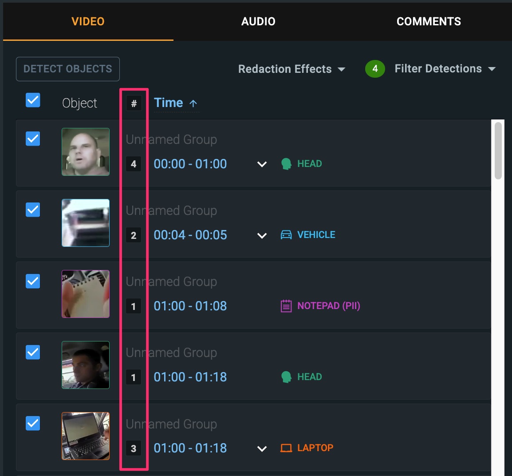Click the HEAD icon on the 01:00 - 01:18 row
The width and height of the screenshot is (512, 476).
pos(286,377)
